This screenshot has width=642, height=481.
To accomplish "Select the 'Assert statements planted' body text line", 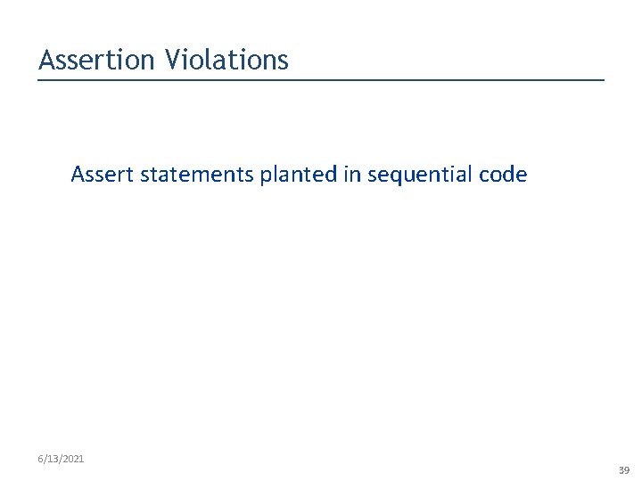I will (x=299, y=175).
